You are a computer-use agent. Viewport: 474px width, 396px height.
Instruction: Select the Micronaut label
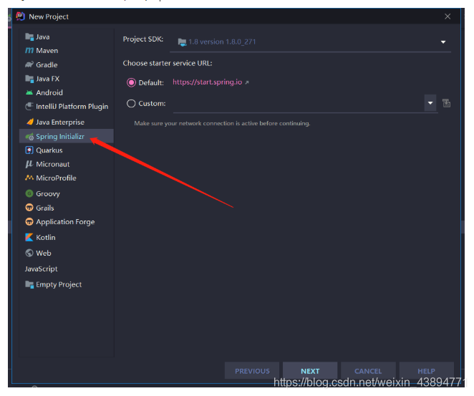tap(52, 164)
